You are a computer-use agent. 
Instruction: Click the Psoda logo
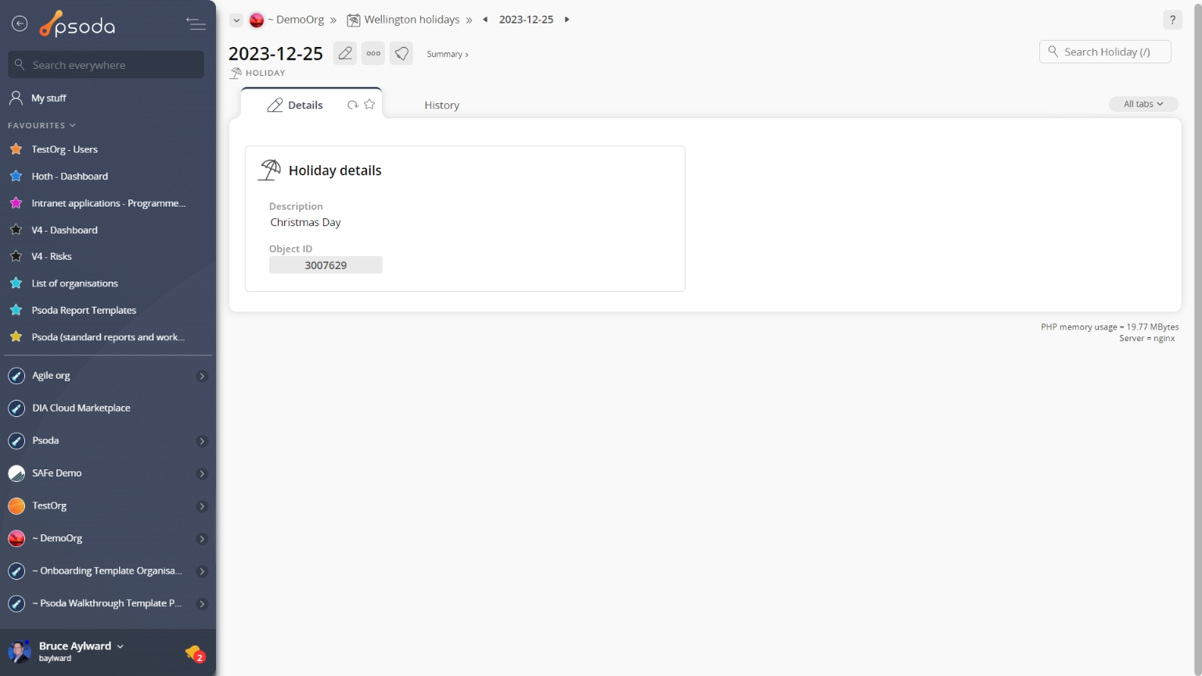click(77, 25)
